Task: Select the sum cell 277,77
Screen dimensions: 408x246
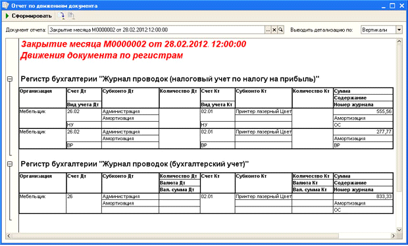Action: tap(363, 132)
